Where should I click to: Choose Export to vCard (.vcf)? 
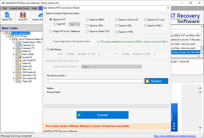[x=117, y=20]
